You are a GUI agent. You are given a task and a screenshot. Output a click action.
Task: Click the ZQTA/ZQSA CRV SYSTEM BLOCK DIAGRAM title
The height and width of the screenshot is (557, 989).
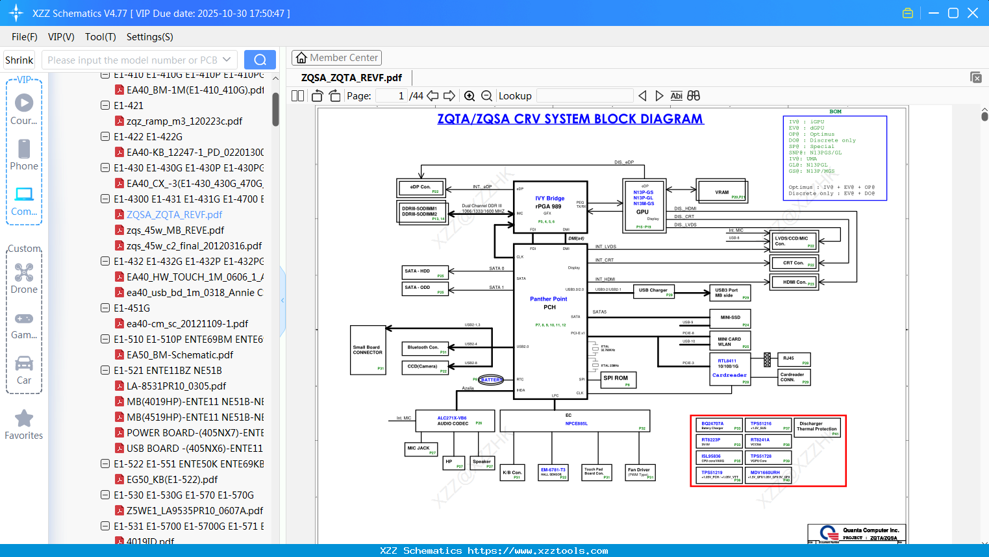click(x=570, y=119)
